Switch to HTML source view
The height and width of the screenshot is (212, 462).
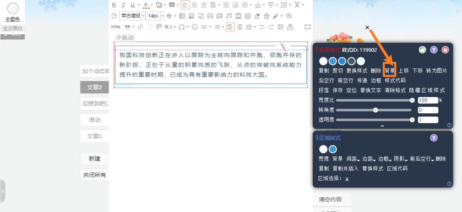116,27
